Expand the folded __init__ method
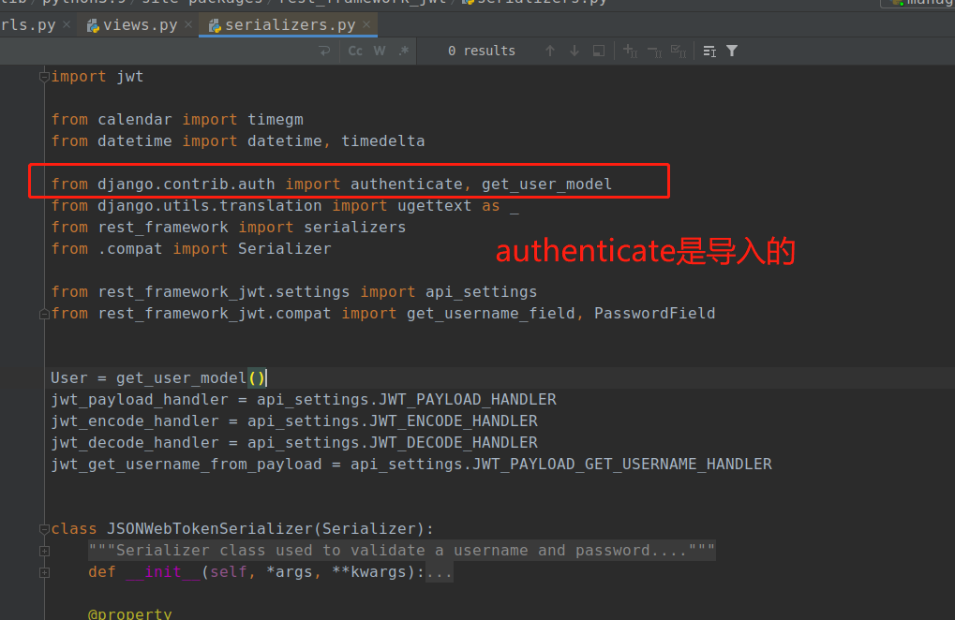The image size is (955, 620). pos(44,572)
